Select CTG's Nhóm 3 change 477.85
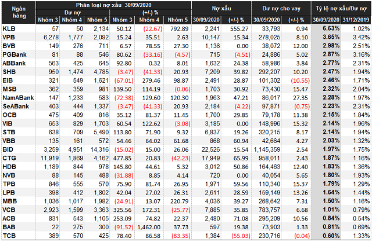The width and height of the screenshot is (372, 242). tap(122, 158)
